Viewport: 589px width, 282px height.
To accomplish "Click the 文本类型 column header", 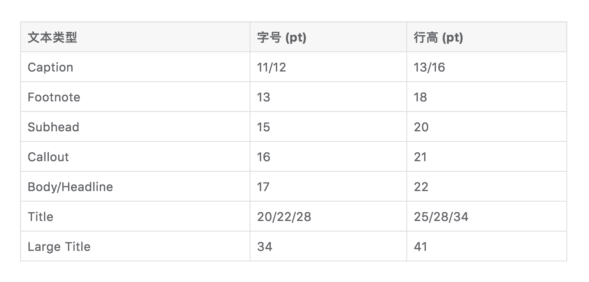I will 52,38.
